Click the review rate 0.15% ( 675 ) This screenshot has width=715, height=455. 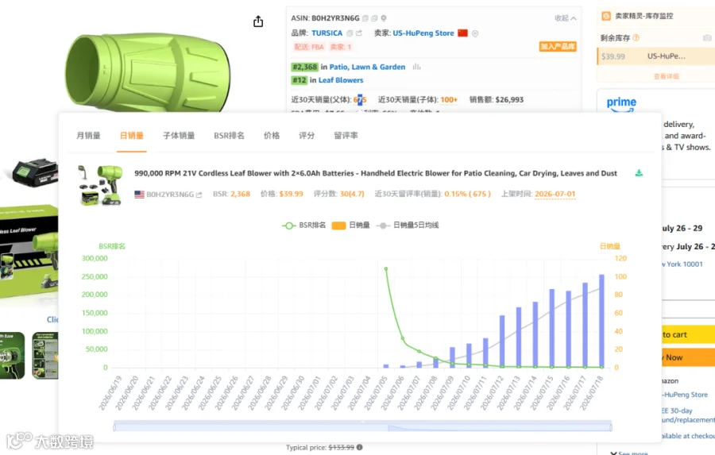point(467,195)
